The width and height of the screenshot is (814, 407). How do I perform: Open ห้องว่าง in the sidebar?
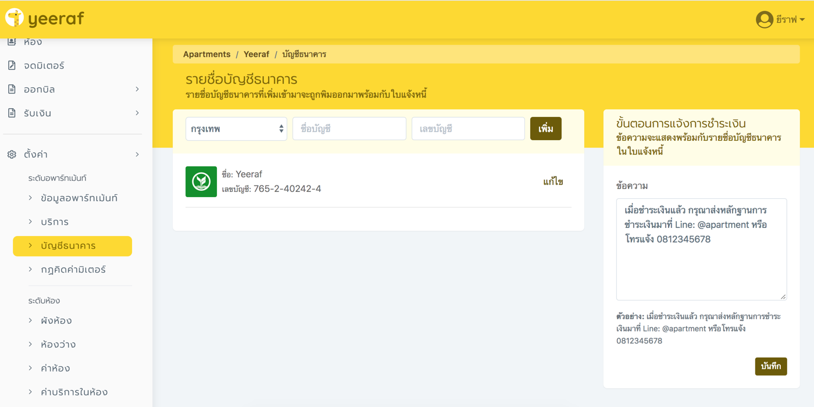point(58,345)
